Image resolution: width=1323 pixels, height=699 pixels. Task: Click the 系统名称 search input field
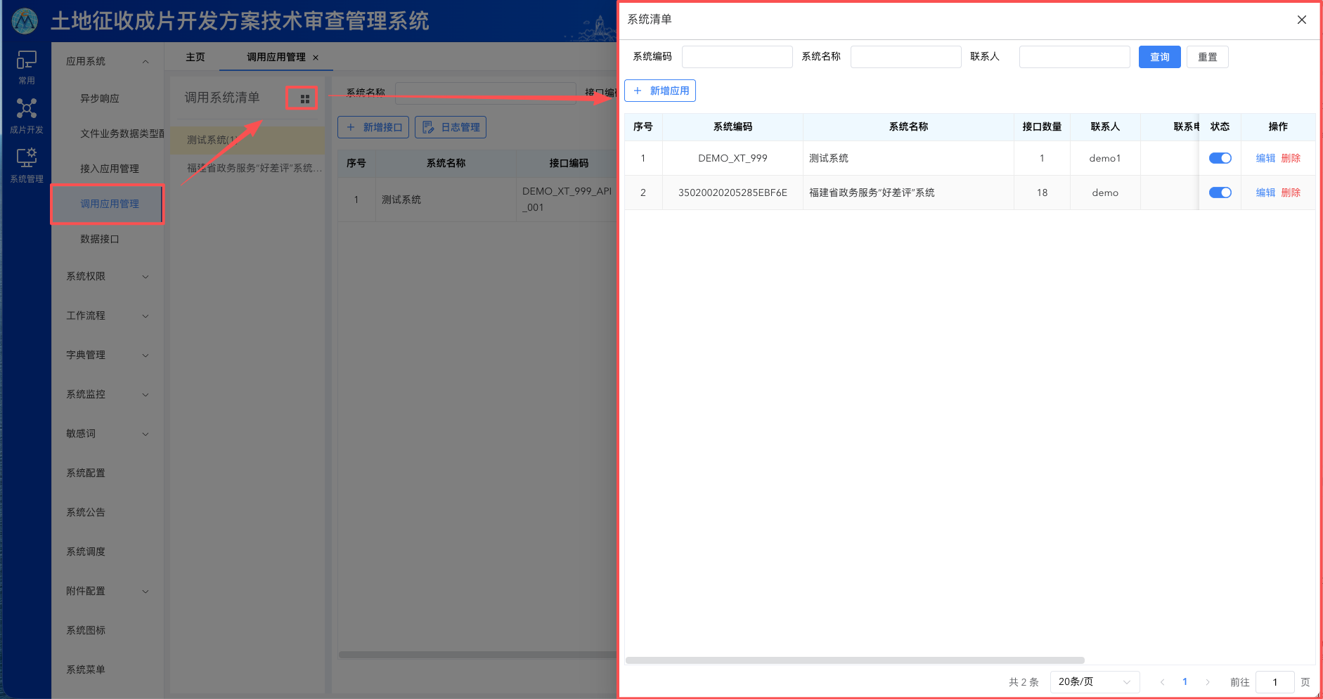coord(905,57)
